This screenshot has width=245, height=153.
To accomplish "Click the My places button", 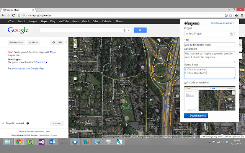I will [x=33, y=42].
